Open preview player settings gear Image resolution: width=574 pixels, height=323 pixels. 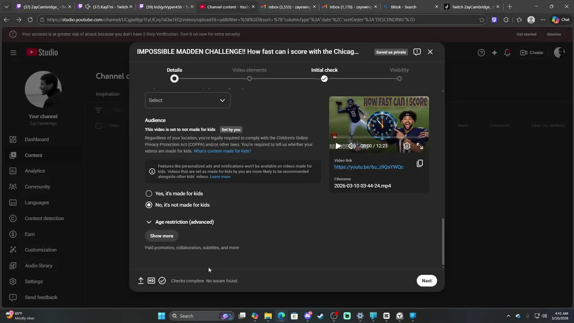(x=407, y=146)
